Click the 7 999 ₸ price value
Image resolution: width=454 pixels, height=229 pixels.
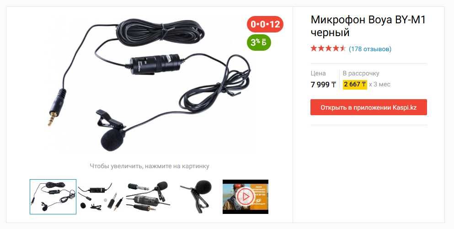(x=323, y=85)
